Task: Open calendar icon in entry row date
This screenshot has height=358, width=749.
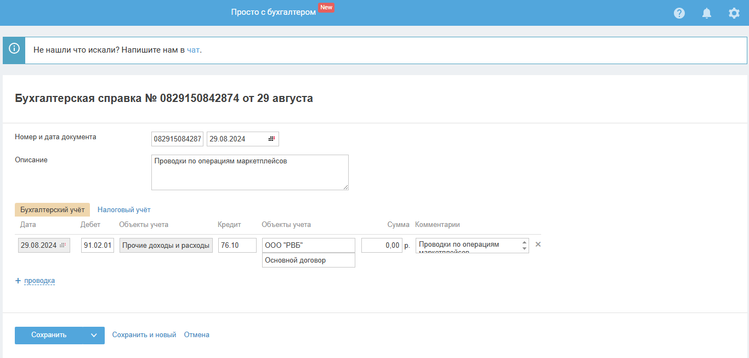Action: 63,246
